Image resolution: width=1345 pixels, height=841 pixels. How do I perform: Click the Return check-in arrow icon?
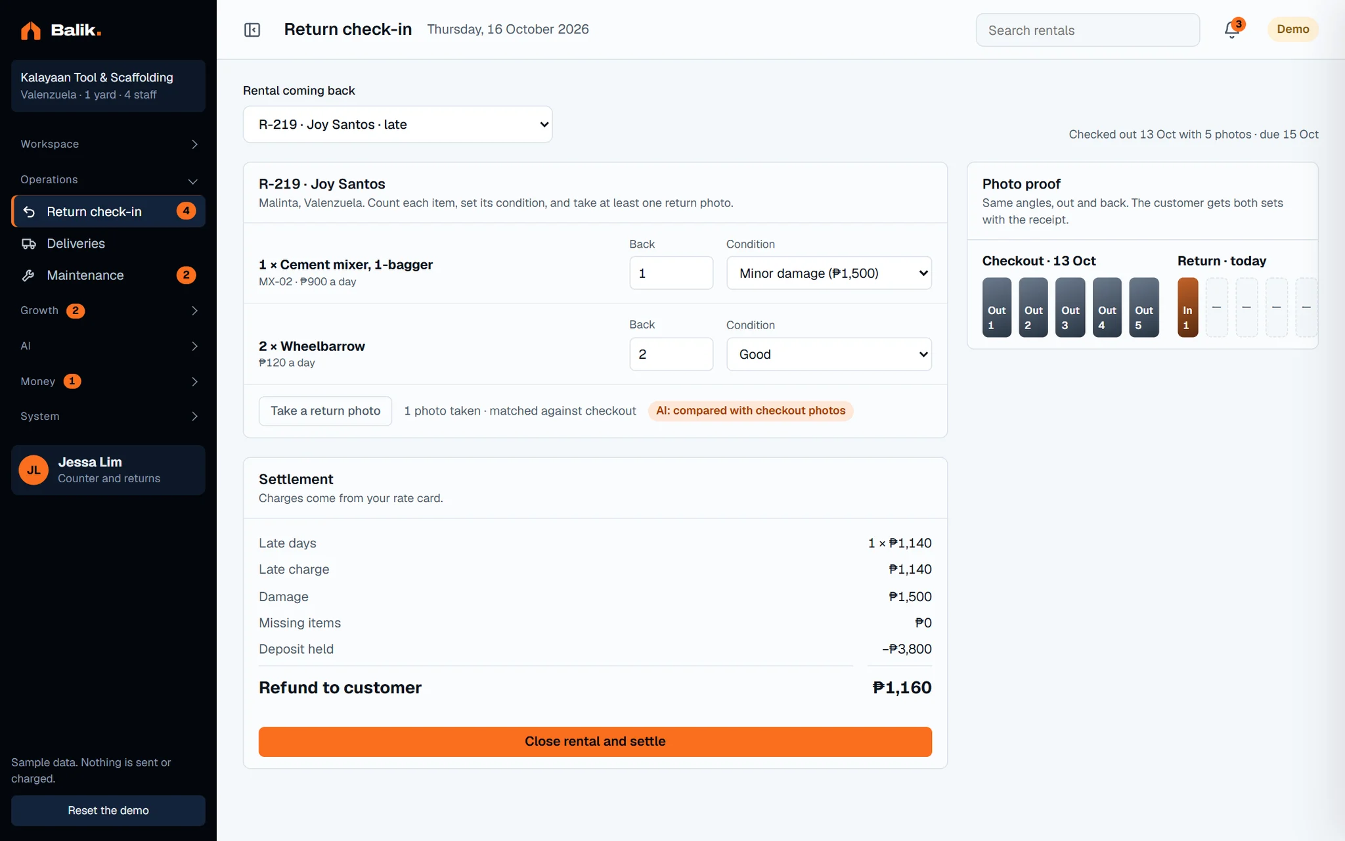(29, 212)
